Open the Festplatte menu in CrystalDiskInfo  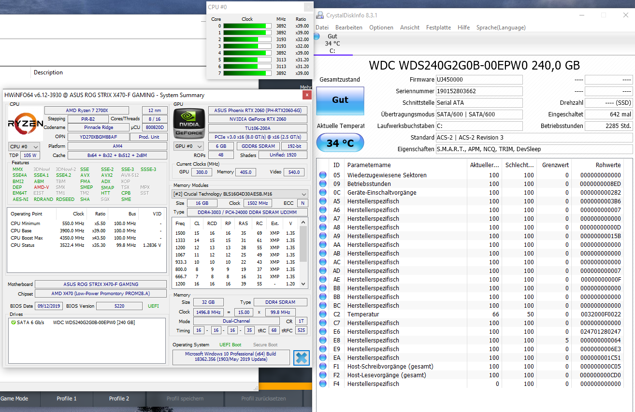click(x=438, y=28)
